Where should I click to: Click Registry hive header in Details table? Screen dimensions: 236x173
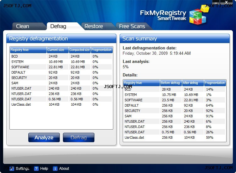coord(142,83)
